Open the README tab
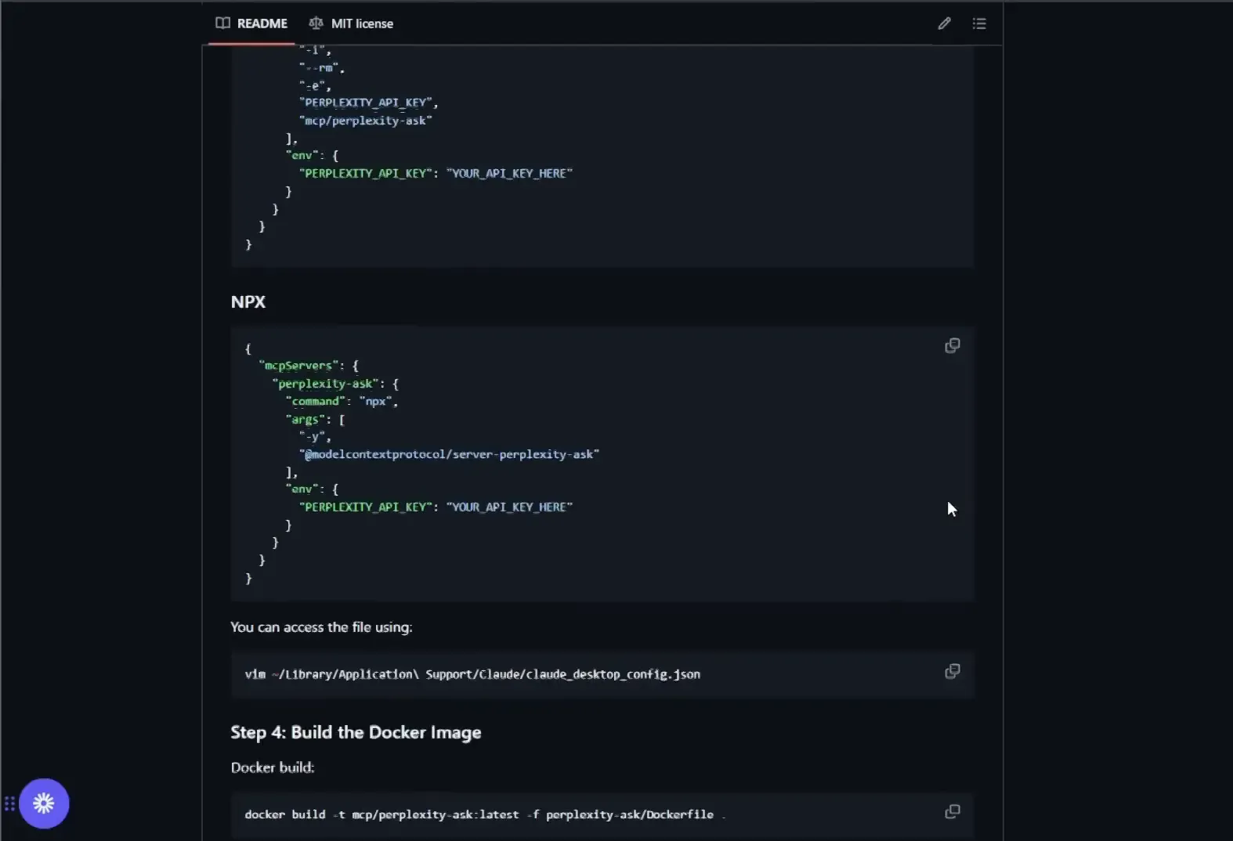 [251, 23]
